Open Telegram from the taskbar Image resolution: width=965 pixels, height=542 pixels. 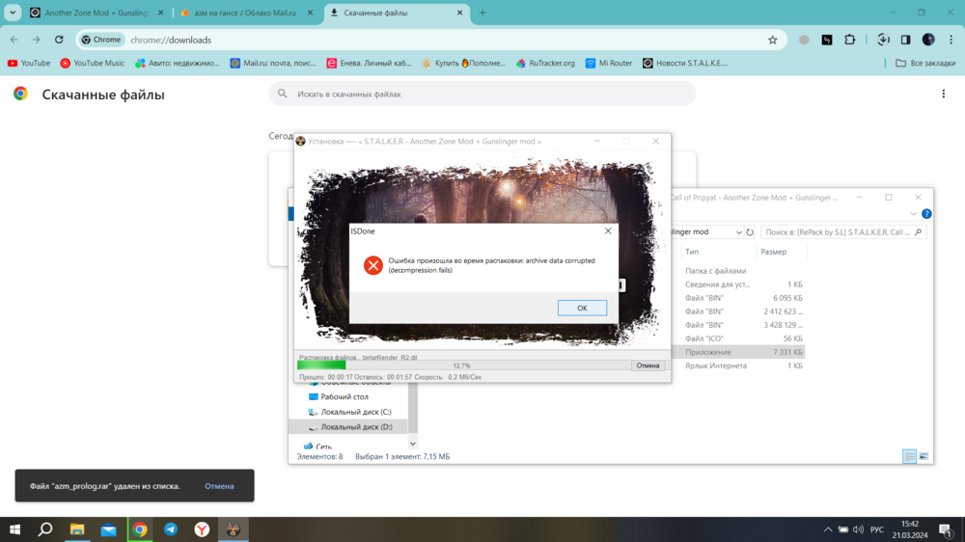pos(171,529)
